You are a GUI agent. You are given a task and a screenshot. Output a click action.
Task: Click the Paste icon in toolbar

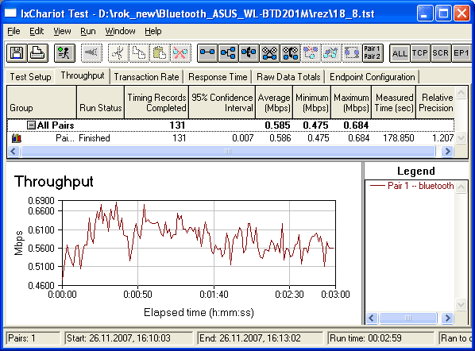coord(160,53)
